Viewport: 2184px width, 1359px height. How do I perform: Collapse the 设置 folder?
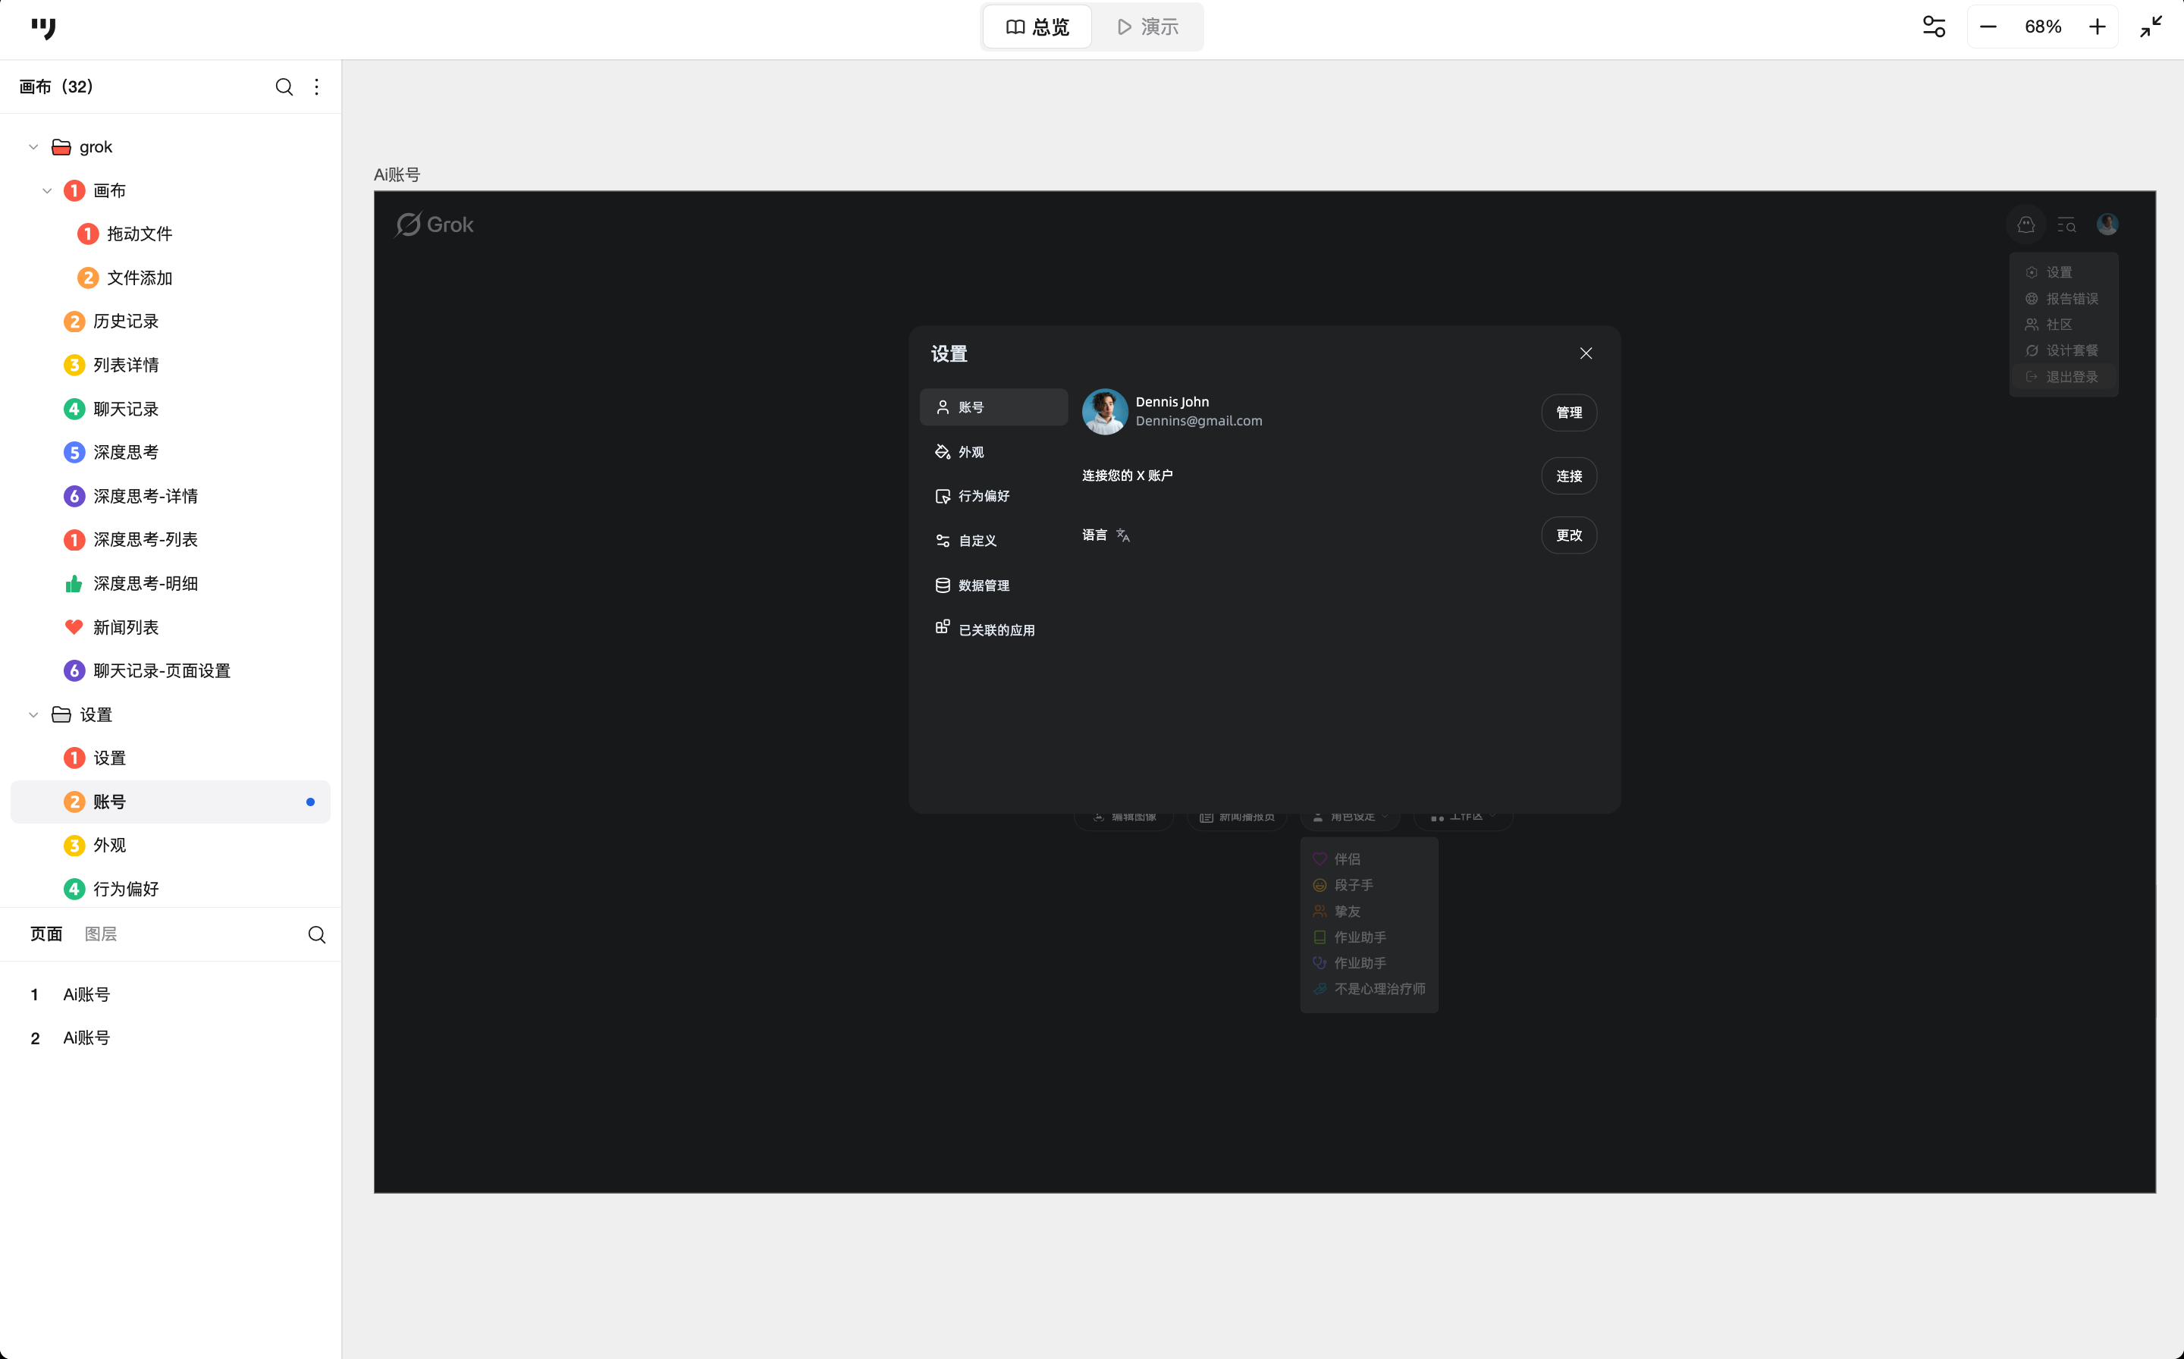point(33,715)
